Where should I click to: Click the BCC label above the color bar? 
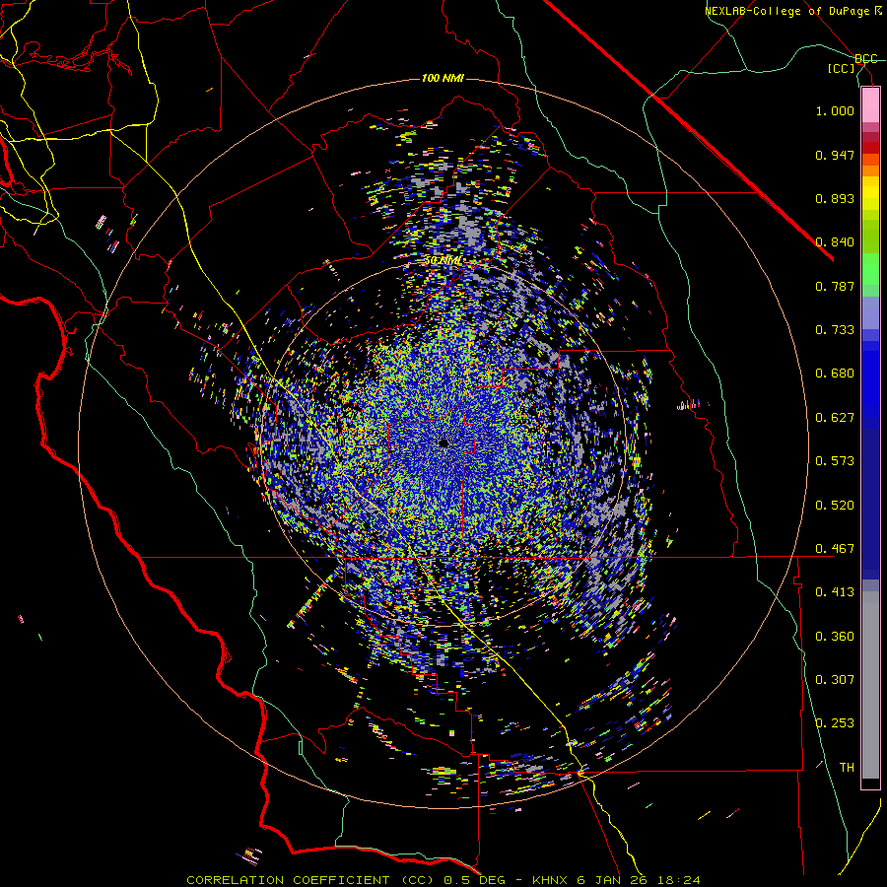pos(866,59)
